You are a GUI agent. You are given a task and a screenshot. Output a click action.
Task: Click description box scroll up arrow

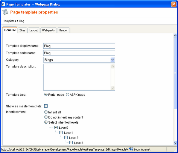click(112, 66)
